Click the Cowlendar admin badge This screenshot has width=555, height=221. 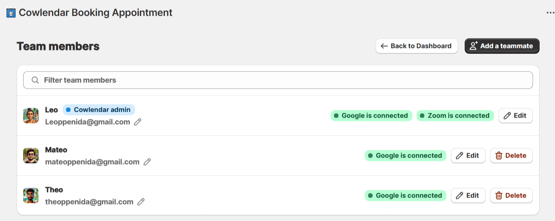[x=99, y=110]
